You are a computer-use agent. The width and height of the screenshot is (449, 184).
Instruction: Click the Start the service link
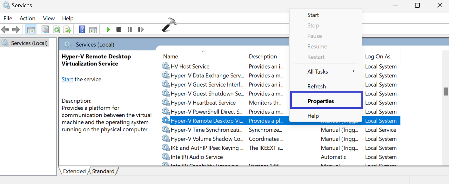[67, 79]
